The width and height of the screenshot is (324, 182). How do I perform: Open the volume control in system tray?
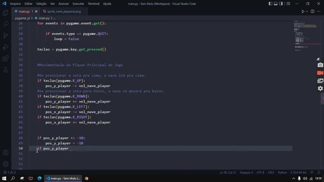(x=305, y=178)
